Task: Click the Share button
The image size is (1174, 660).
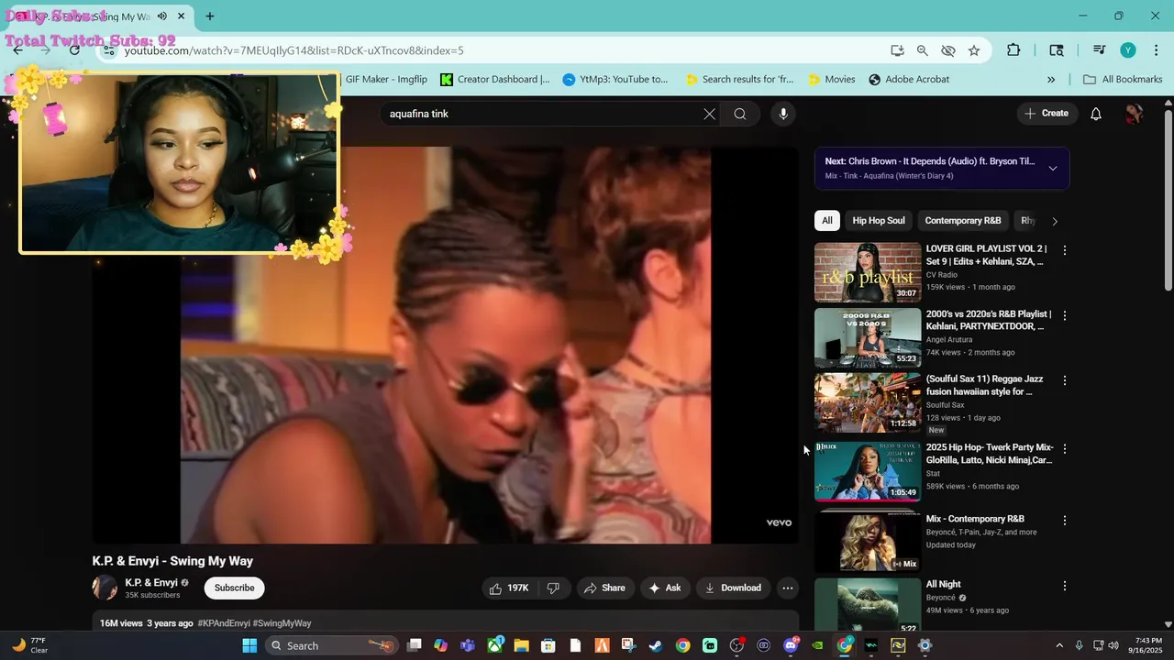Action: [604, 588]
